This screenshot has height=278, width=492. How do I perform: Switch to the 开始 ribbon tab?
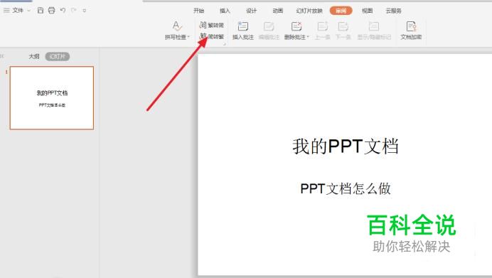coord(198,11)
